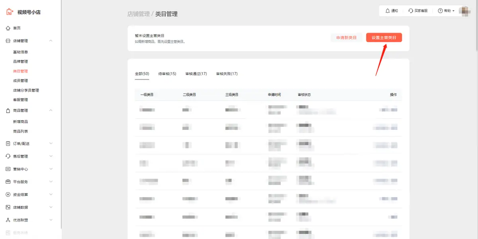
Task: Open 商品列表 in the sidebar
Action: (x=20, y=131)
